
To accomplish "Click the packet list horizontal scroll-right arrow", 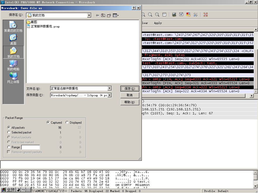I will point(251,95).
